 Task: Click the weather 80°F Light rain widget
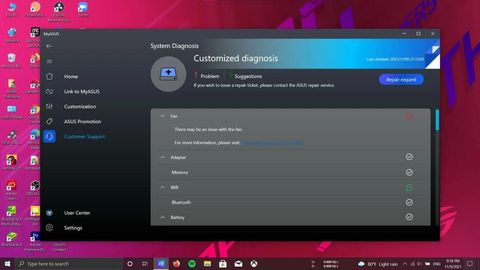(x=378, y=264)
